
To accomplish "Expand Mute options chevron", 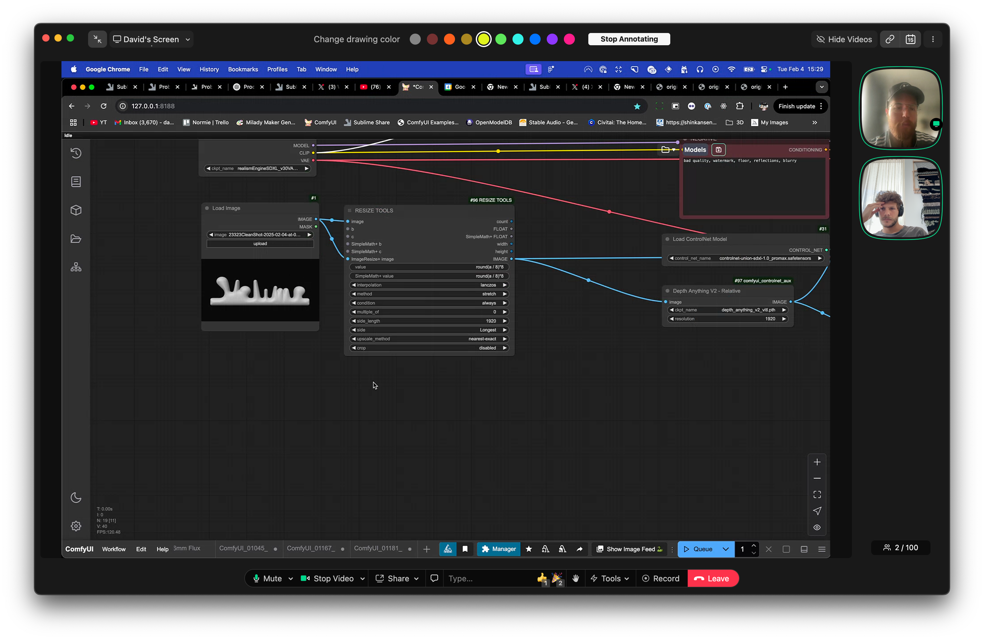I will click(x=291, y=579).
